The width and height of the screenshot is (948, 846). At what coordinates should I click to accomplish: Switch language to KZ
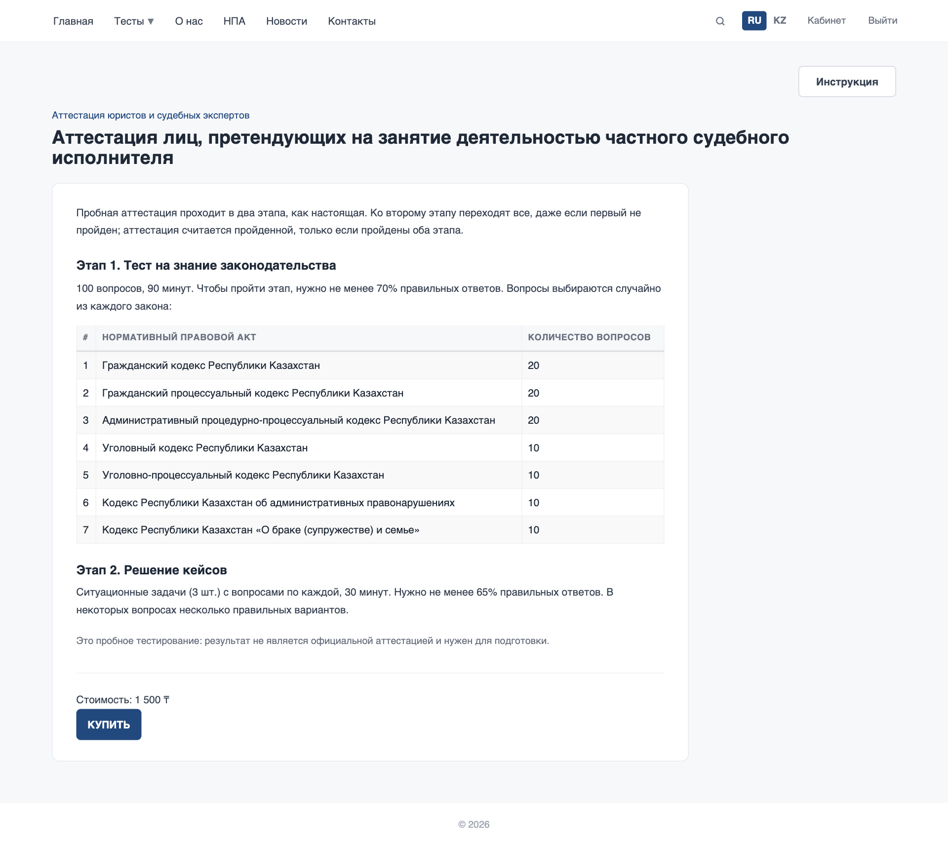pyautogui.click(x=780, y=21)
